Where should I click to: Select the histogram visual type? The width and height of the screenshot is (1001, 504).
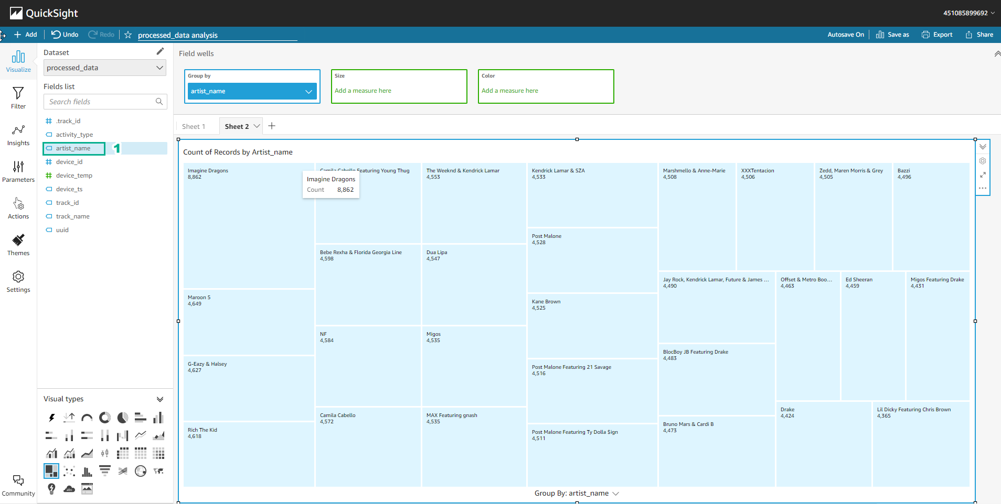click(87, 471)
